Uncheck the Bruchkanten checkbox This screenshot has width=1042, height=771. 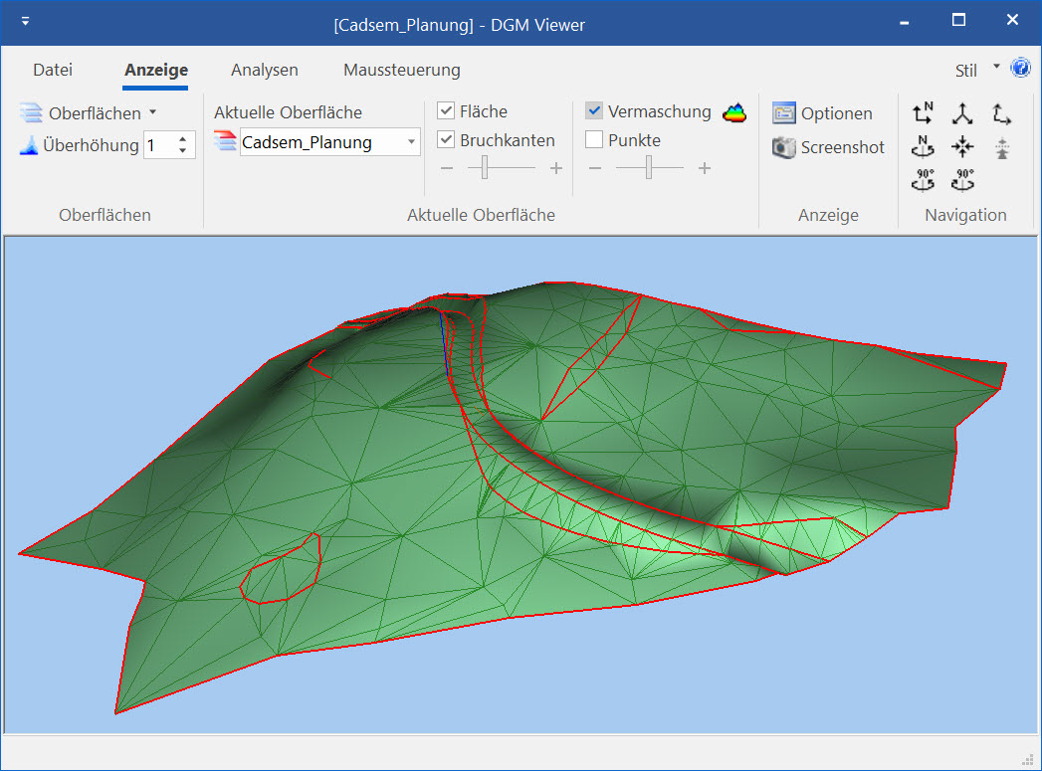[x=447, y=140]
